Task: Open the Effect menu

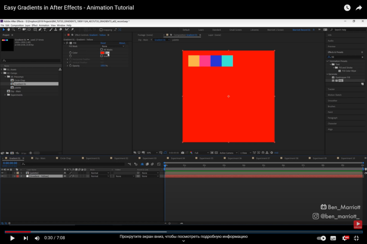Action: click(34, 25)
